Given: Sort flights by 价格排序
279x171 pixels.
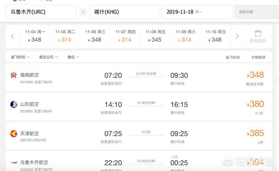Looking at the screenshot, I should (x=259, y=57).
